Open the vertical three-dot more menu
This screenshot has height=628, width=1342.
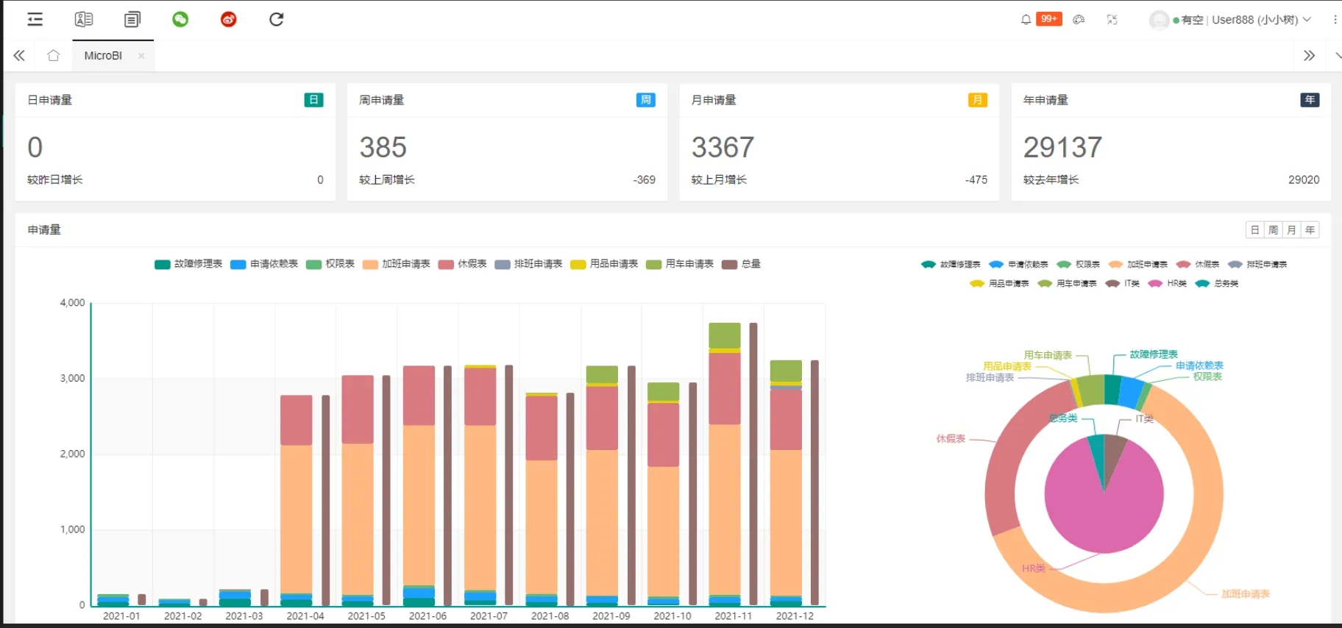pos(1335,20)
